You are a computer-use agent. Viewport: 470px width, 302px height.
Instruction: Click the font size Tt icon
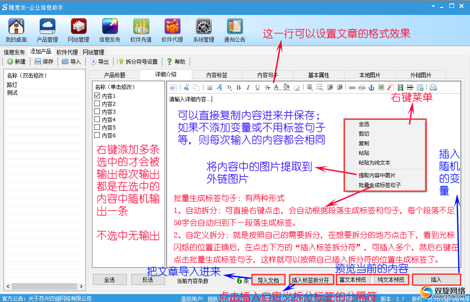(x=229, y=87)
